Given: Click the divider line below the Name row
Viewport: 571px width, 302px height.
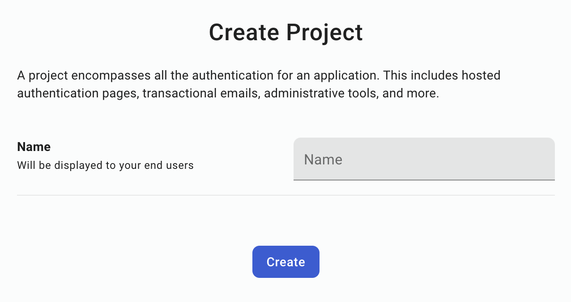Looking at the screenshot, I should [285, 195].
